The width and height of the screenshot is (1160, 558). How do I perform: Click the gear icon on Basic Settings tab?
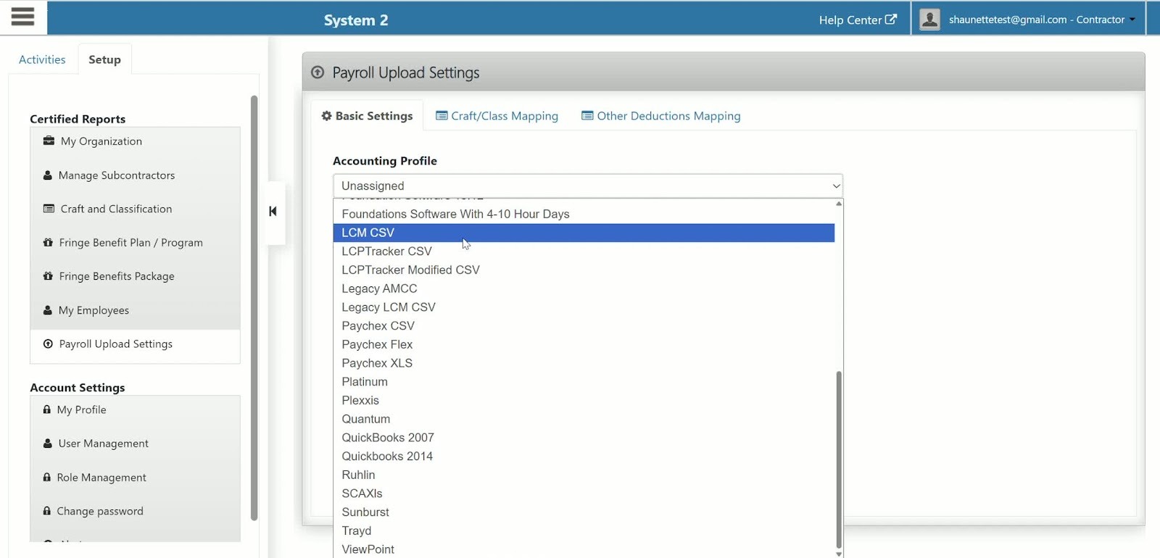(327, 116)
